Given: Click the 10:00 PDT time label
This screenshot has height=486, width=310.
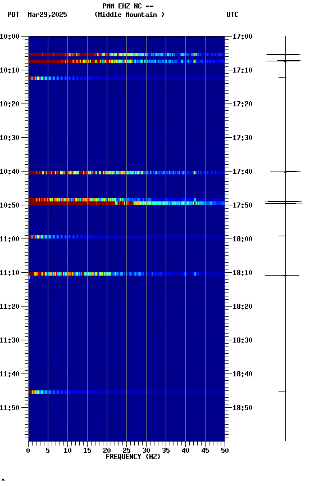Looking at the screenshot, I should click(x=10, y=37).
